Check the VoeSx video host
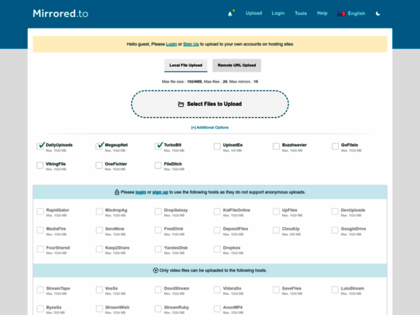This screenshot has height=315, width=420. [100, 290]
